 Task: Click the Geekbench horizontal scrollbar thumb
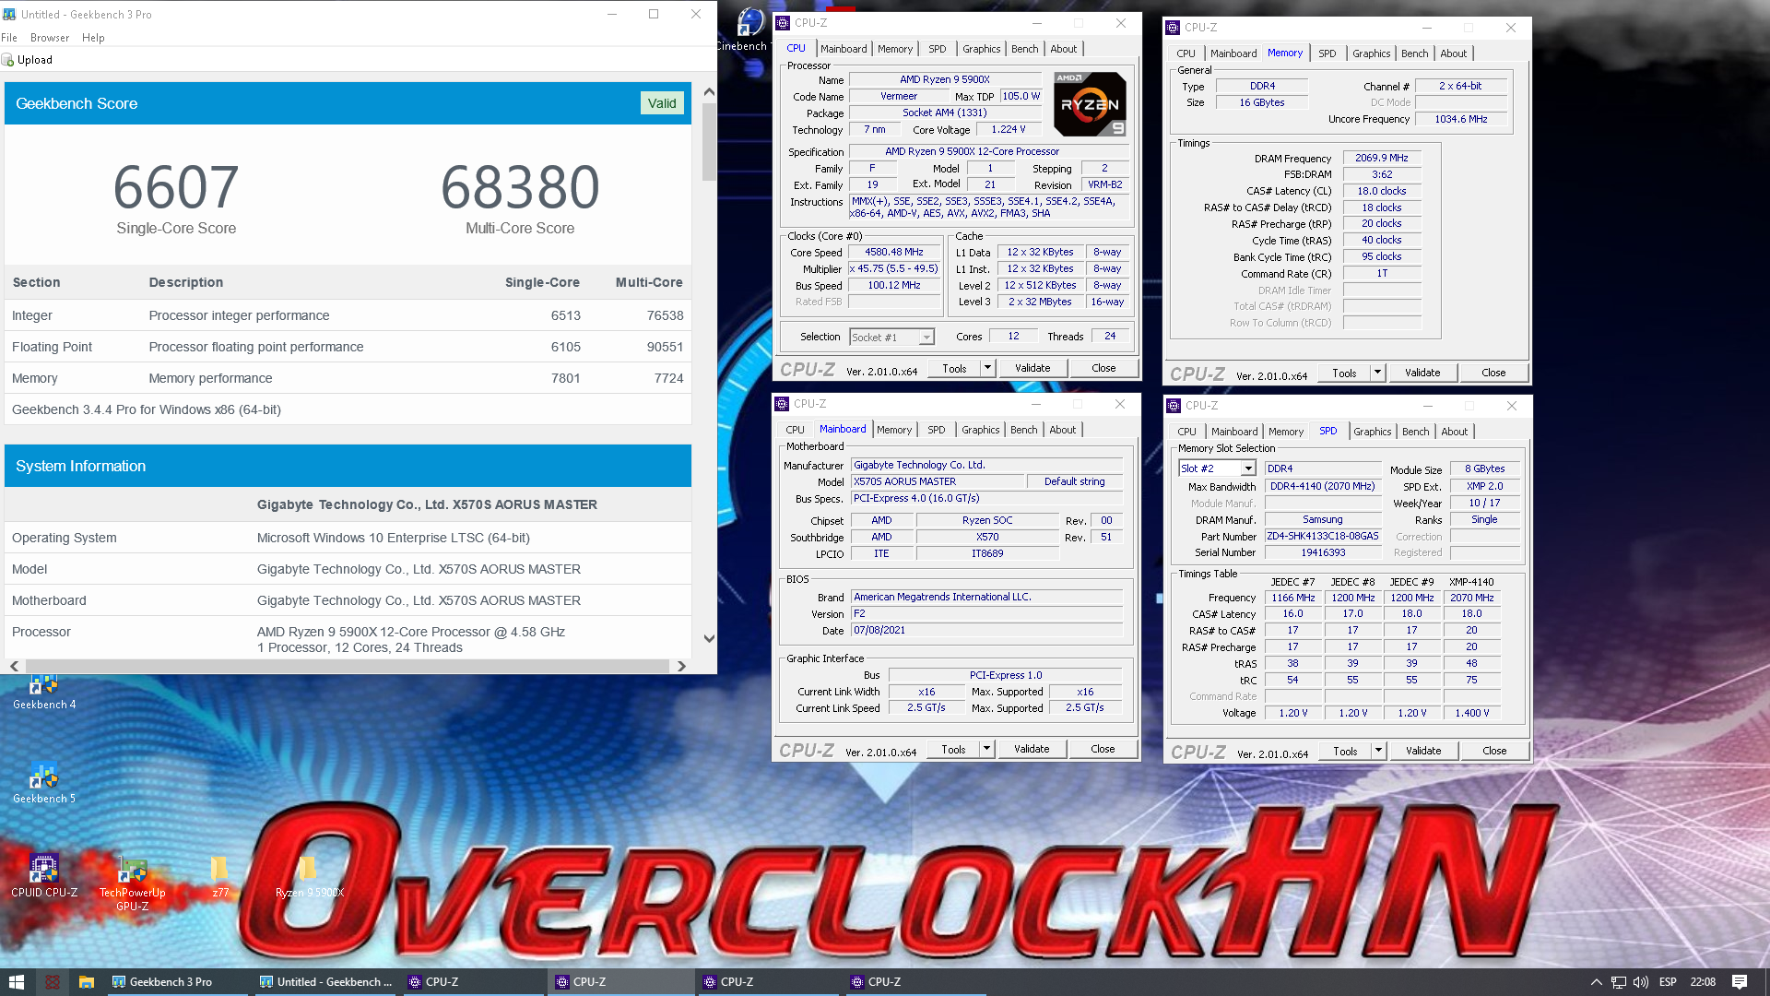pos(347,666)
